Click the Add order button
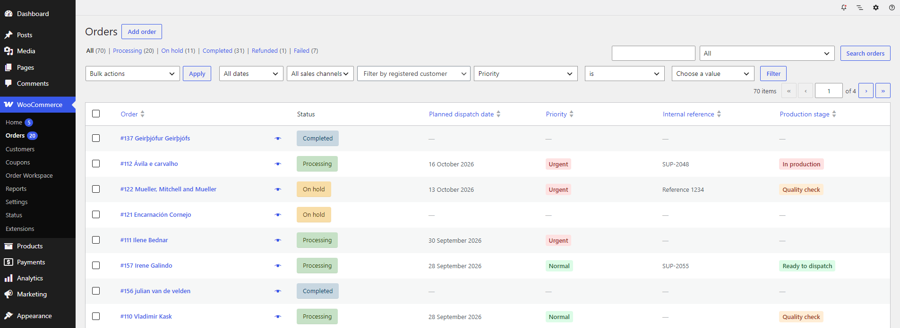The height and width of the screenshot is (328, 900). pos(142,32)
